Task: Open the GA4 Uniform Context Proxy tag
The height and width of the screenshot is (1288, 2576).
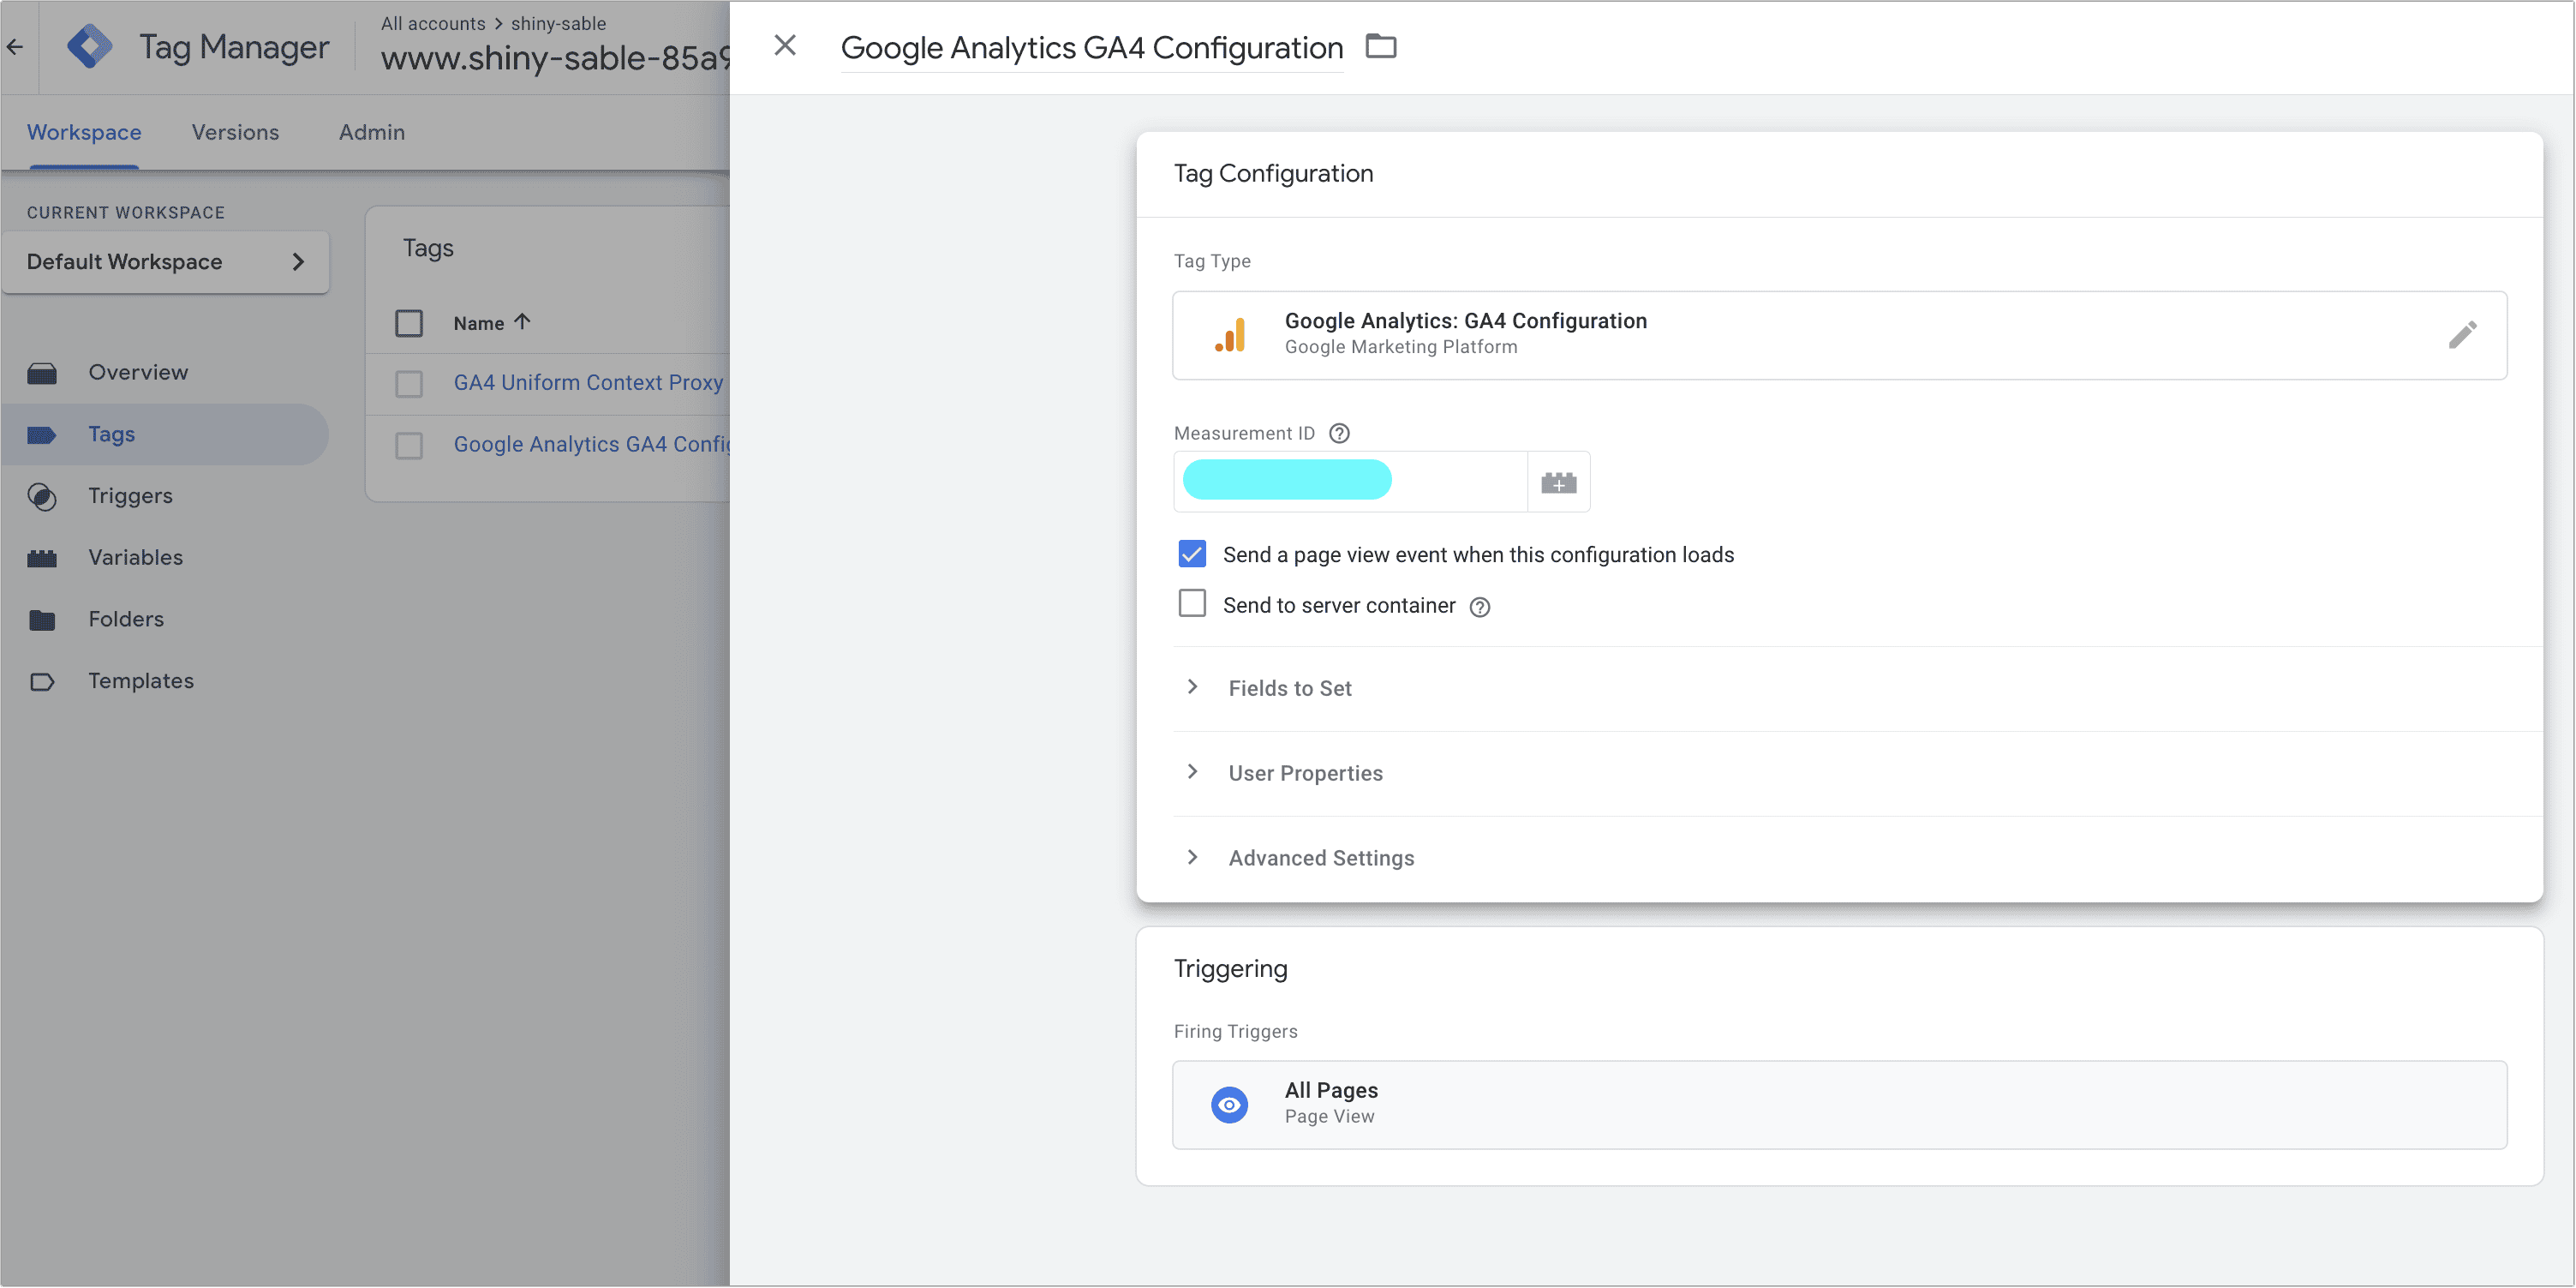Action: click(588, 382)
